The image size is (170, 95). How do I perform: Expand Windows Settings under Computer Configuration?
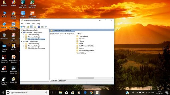click(24, 37)
